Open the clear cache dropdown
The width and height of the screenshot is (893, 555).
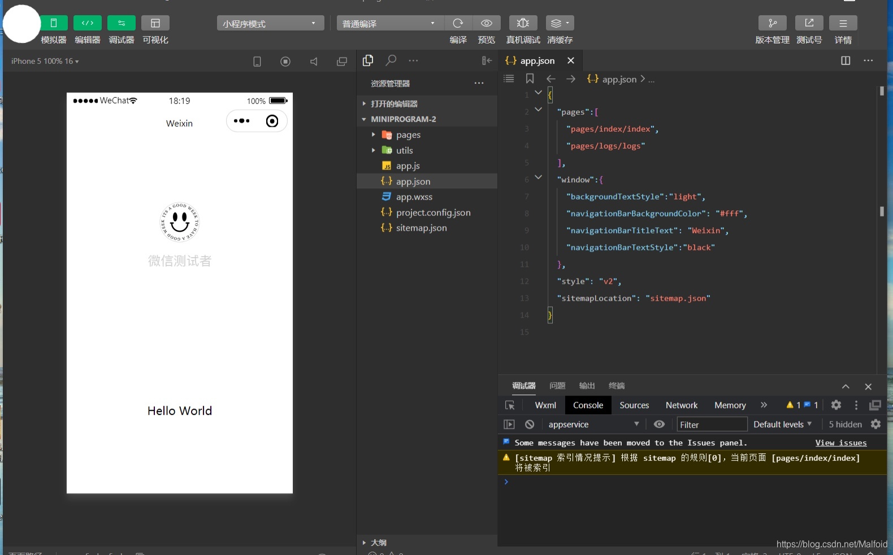pyautogui.click(x=560, y=23)
